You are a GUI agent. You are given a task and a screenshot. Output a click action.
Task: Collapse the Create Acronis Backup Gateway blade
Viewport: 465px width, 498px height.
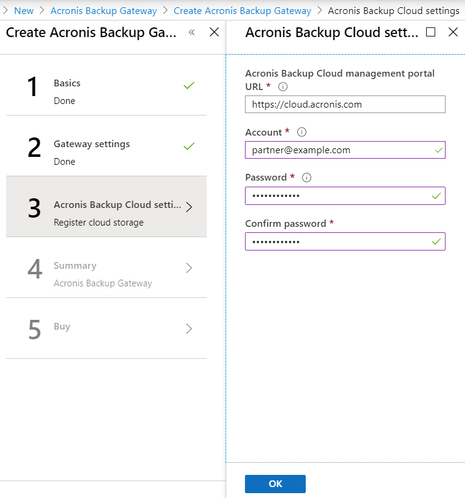tap(191, 32)
